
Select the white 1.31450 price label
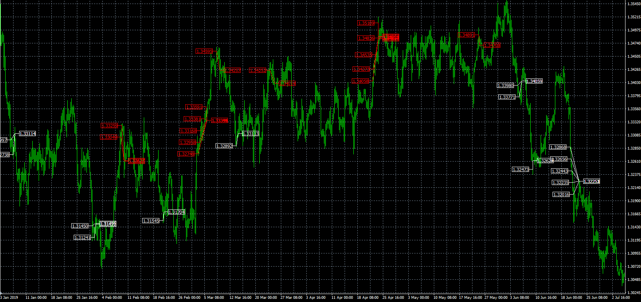pos(80,226)
